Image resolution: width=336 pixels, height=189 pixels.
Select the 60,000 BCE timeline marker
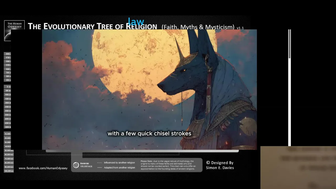9,155
